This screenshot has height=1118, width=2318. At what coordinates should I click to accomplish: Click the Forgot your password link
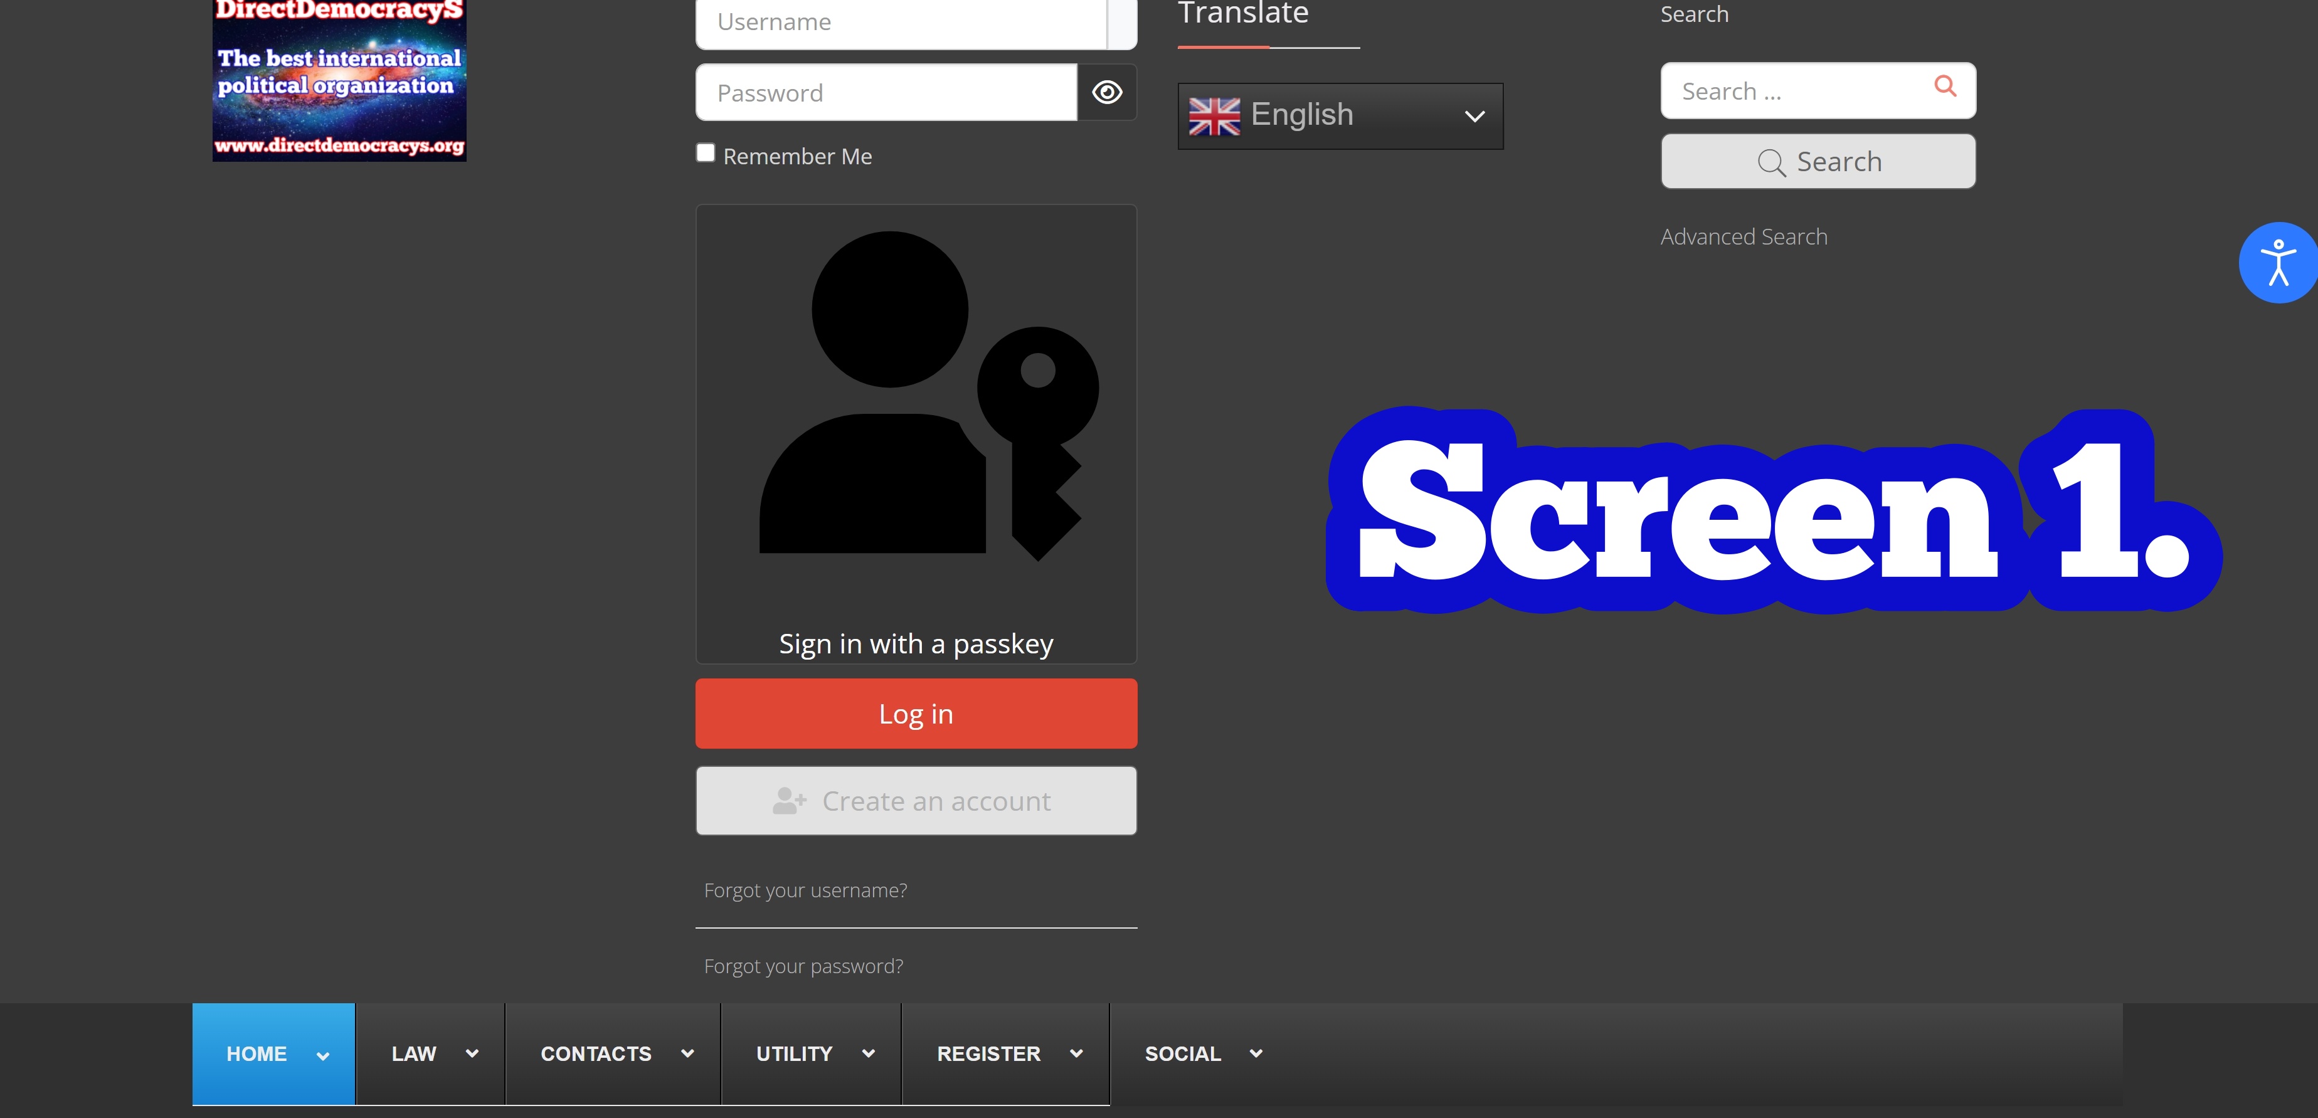tap(803, 964)
